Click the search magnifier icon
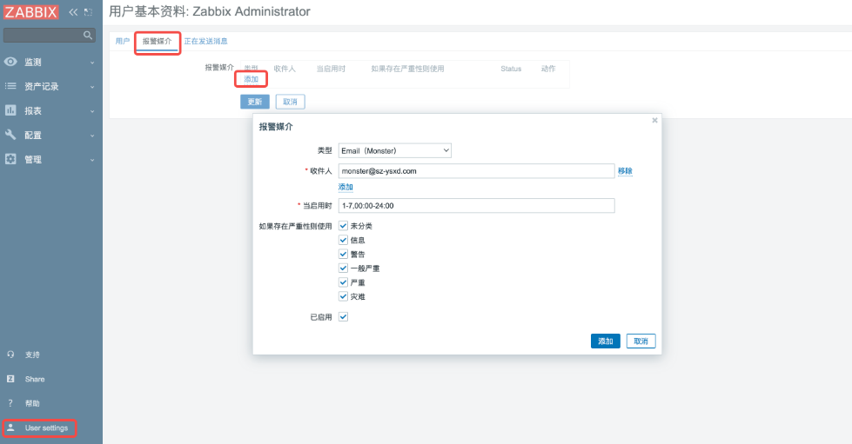Image resolution: width=852 pixels, height=444 pixels. point(88,36)
